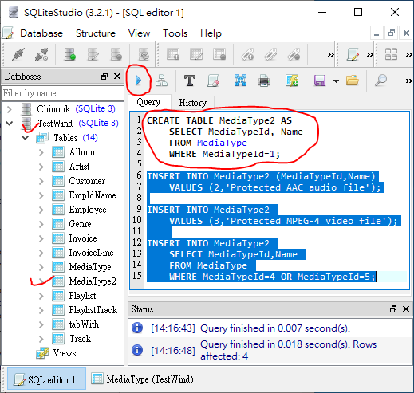Remove database icon in main toolbar

(116, 54)
